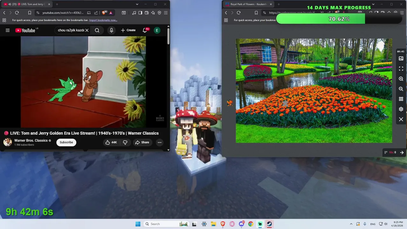Expand tab search chevron in puzzle window

tap(373, 4)
